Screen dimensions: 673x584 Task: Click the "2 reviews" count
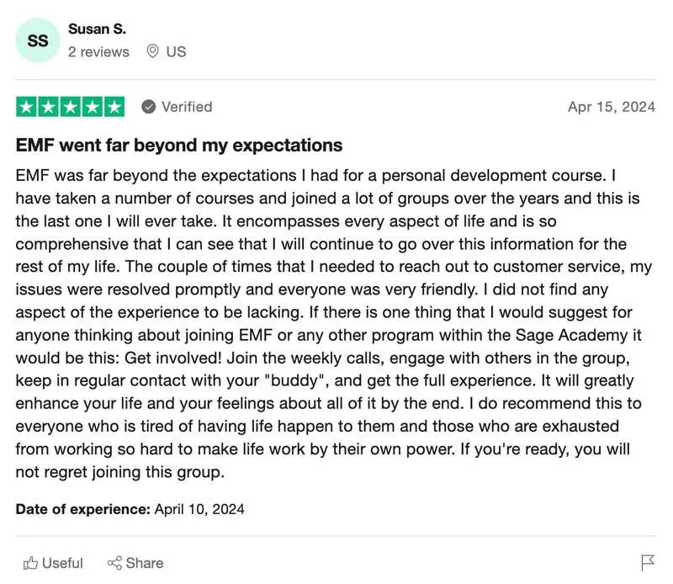coord(98,51)
